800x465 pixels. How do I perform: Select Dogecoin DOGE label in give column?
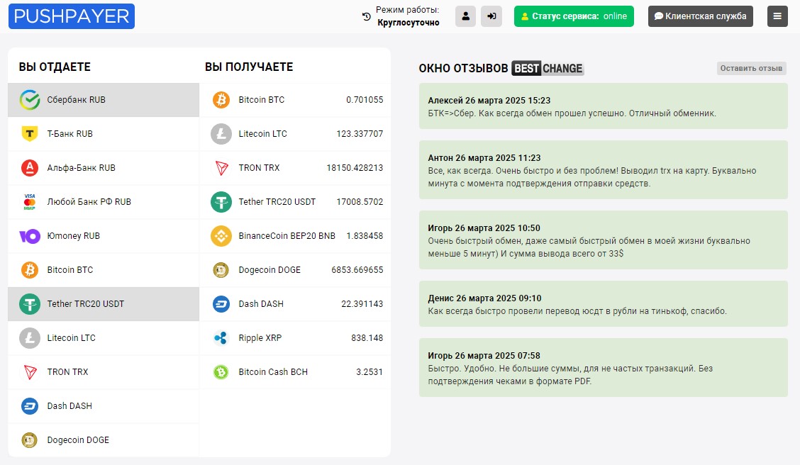(78, 440)
